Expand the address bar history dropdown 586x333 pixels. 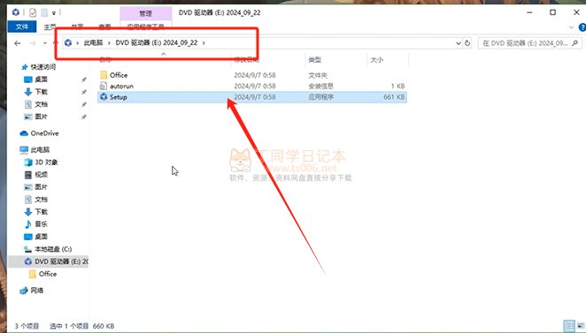tap(459, 43)
